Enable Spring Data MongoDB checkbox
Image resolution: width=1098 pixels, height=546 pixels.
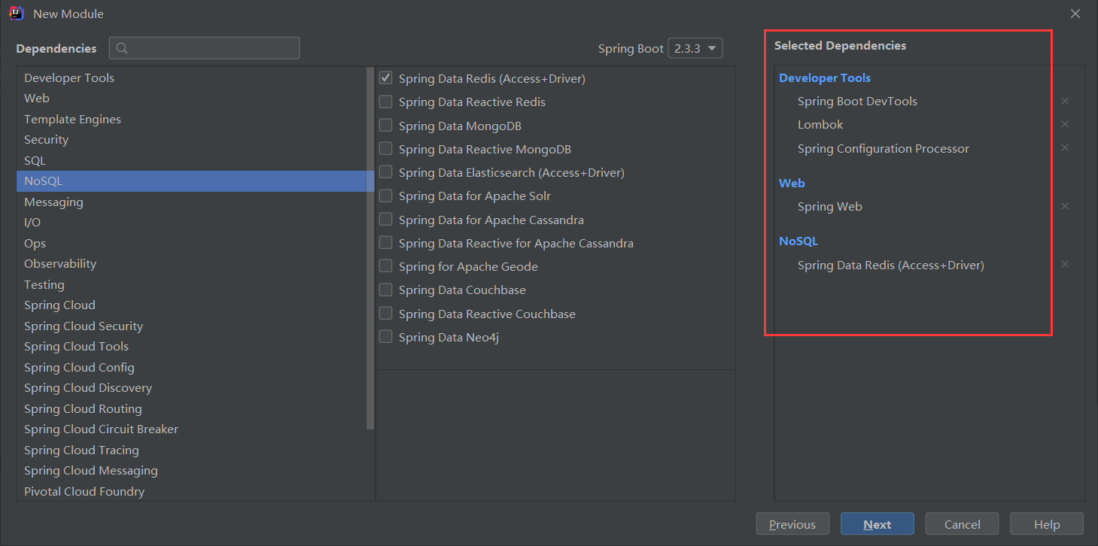pos(385,125)
